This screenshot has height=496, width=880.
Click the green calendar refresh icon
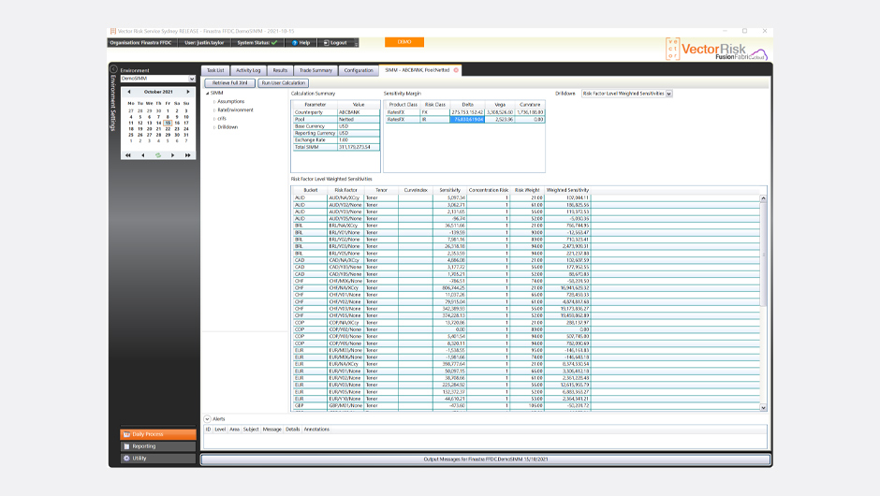click(158, 155)
